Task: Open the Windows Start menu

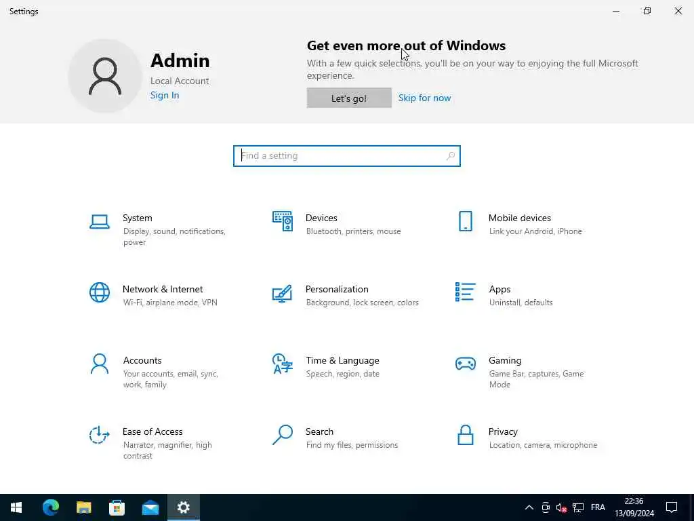Action: [16, 507]
